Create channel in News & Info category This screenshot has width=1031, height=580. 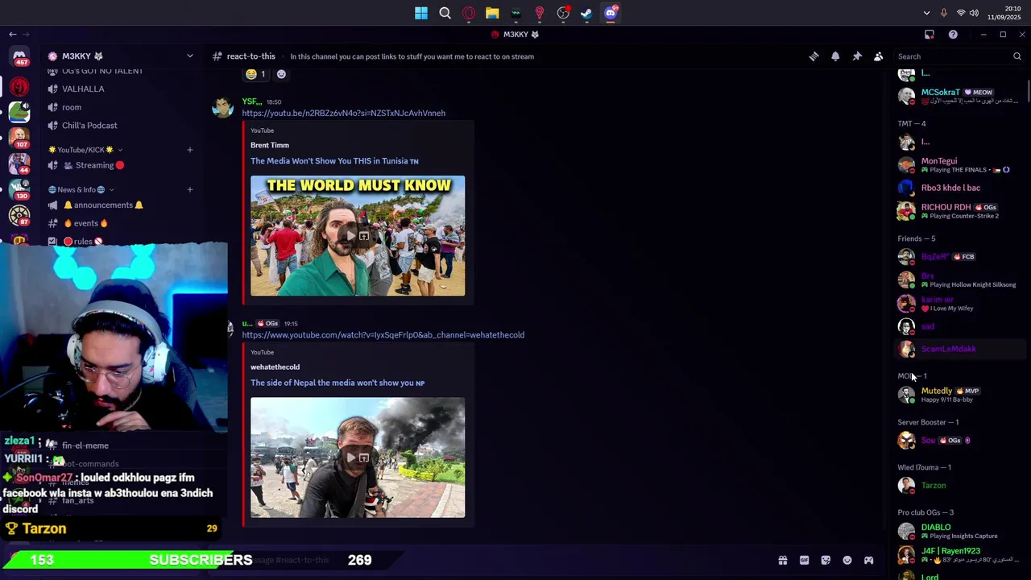coord(190,189)
